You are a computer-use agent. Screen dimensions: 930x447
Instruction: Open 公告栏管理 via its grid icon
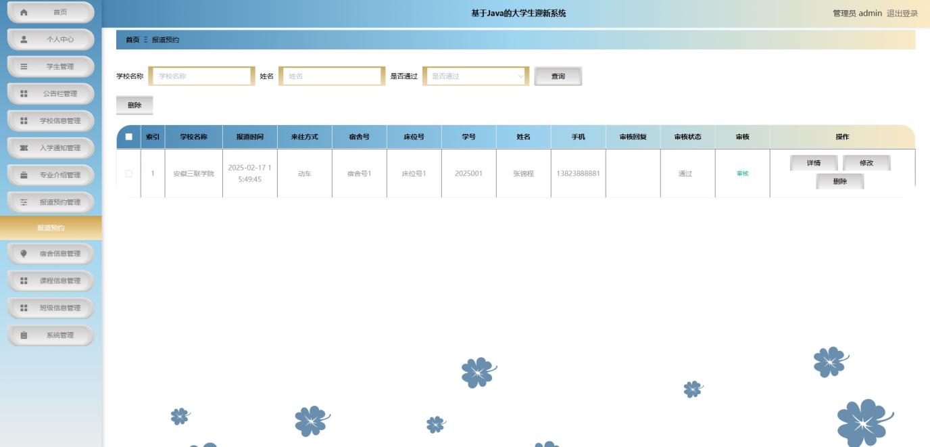24,93
